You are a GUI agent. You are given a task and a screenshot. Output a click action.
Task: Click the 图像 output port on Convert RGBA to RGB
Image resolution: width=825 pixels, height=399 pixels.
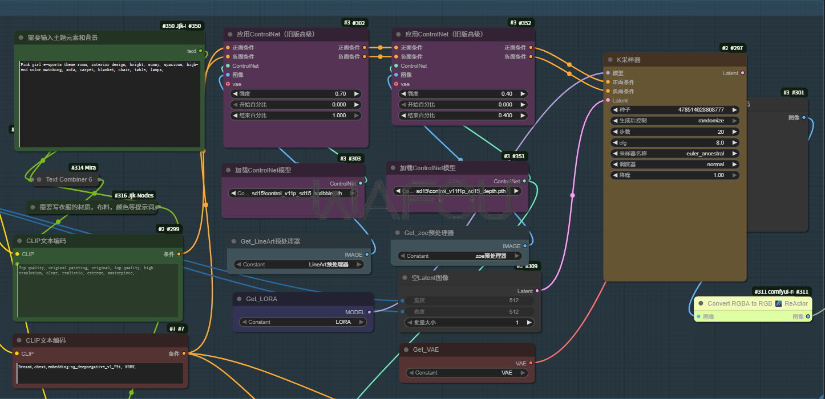click(x=808, y=316)
